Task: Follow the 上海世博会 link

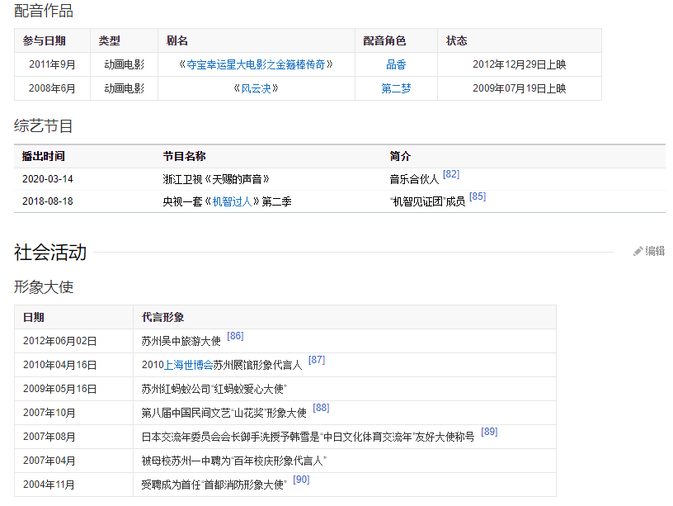Action: point(189,364)
